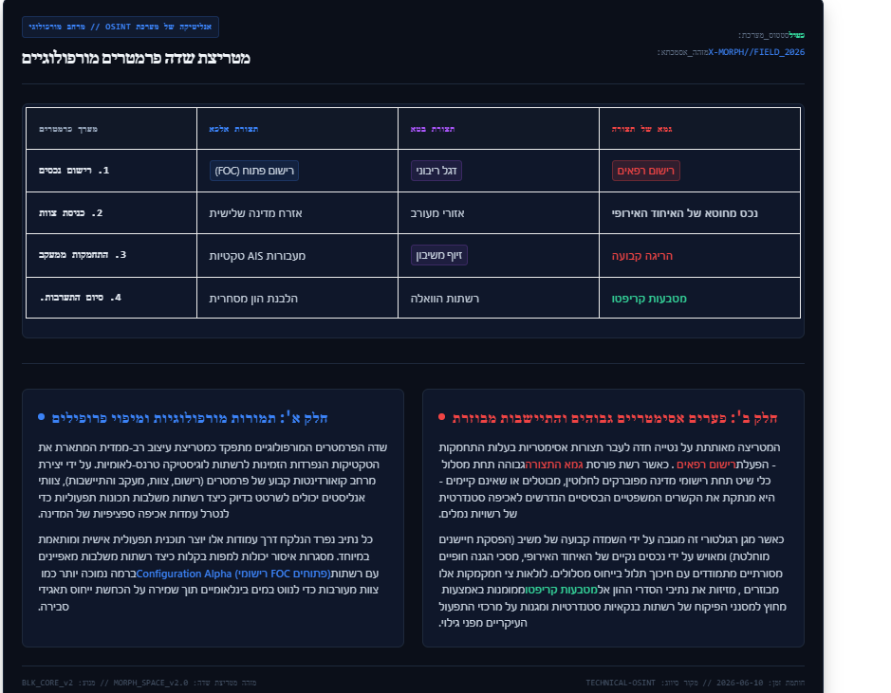Click the blue bullet dot beside חלק א' heading
The height and width of the screenshot is (693, 891).
(41, 417)
